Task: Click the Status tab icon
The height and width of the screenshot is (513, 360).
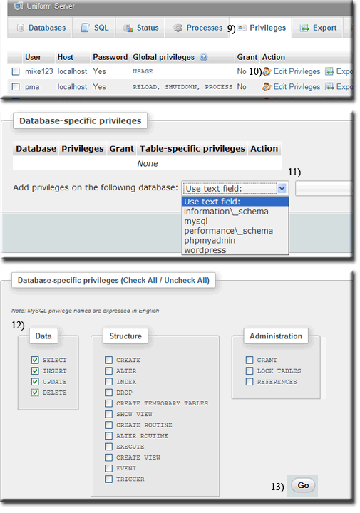Action: 128,28
